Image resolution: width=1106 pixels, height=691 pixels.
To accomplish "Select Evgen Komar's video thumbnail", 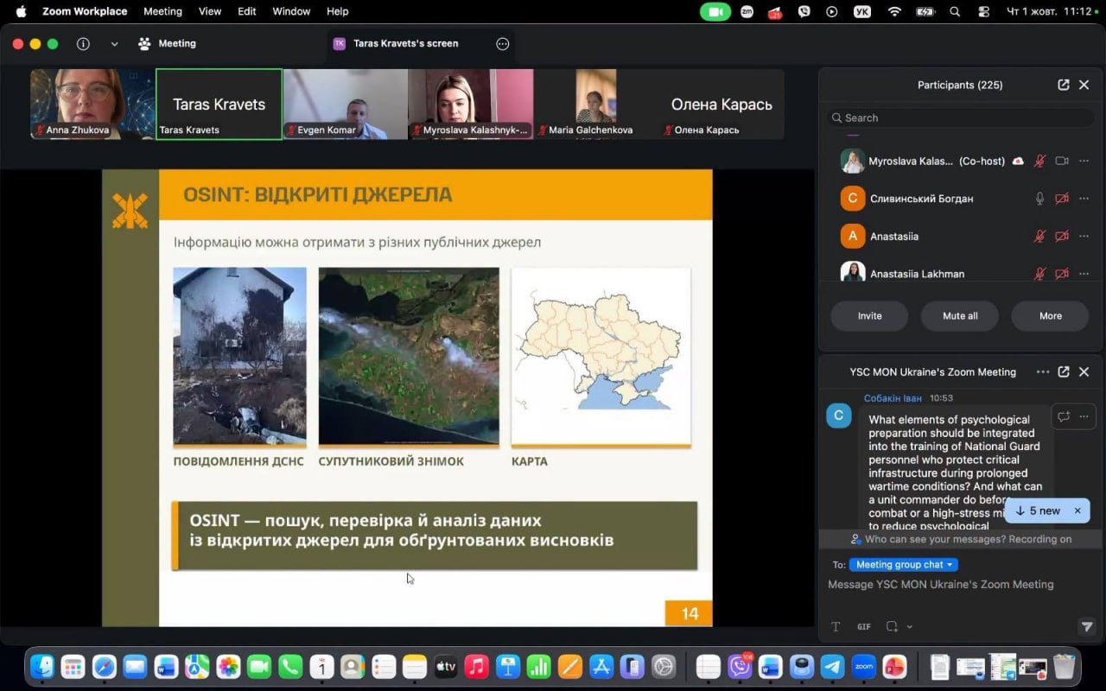I will (x=346, y=104).
